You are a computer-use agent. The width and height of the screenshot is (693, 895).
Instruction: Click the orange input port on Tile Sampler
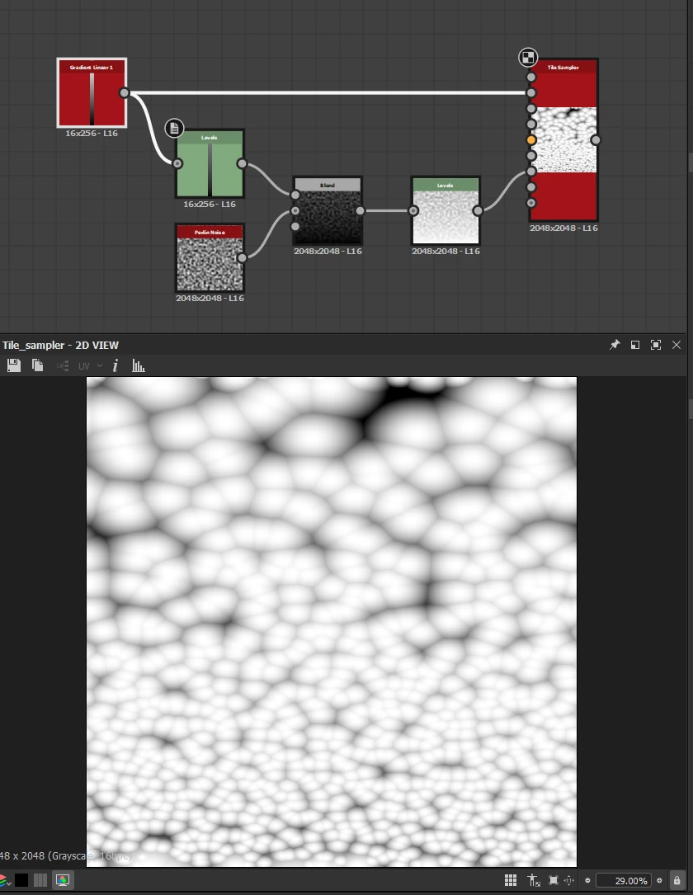point(531,140)
